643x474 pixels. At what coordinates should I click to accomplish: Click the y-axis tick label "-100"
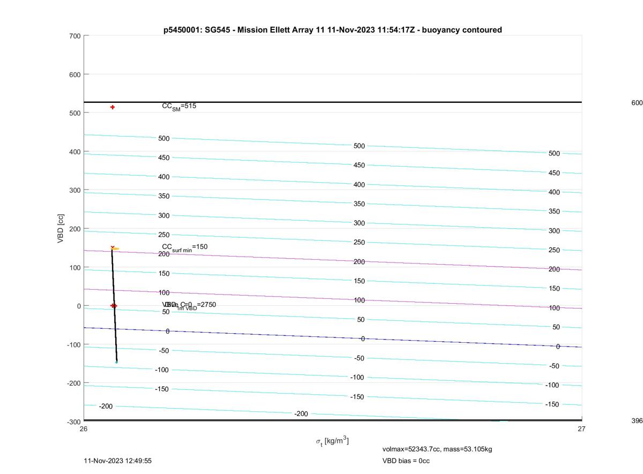74,344
